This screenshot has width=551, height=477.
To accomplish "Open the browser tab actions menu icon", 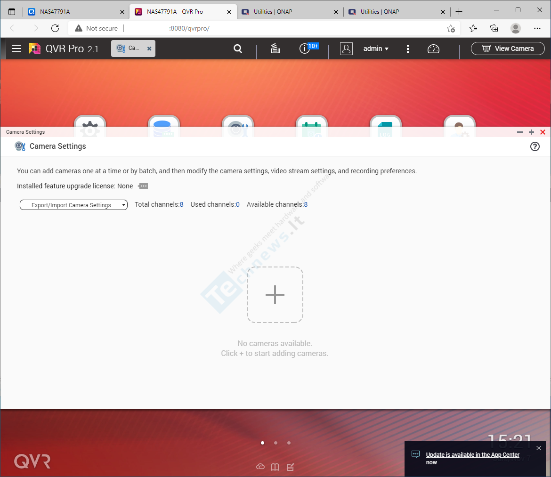I will (x=12, y=12).
